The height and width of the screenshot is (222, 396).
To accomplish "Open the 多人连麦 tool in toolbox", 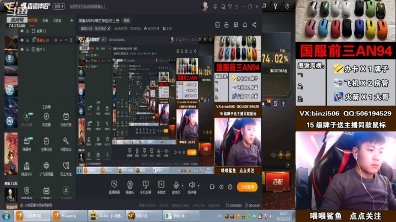I will (26, 119).
